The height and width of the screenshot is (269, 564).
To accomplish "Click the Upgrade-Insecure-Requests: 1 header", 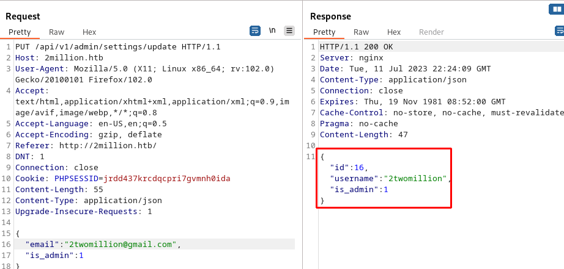I will pos(83,212).
